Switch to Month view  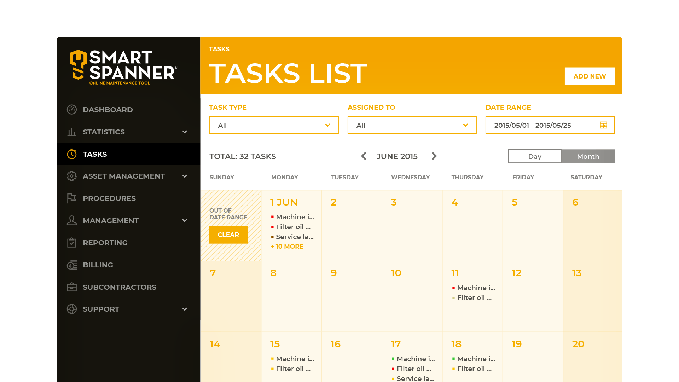(x=588, y=156)
